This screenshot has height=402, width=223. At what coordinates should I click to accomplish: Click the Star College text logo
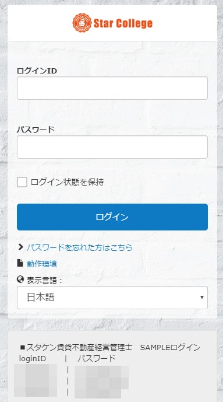click(123, 23)
